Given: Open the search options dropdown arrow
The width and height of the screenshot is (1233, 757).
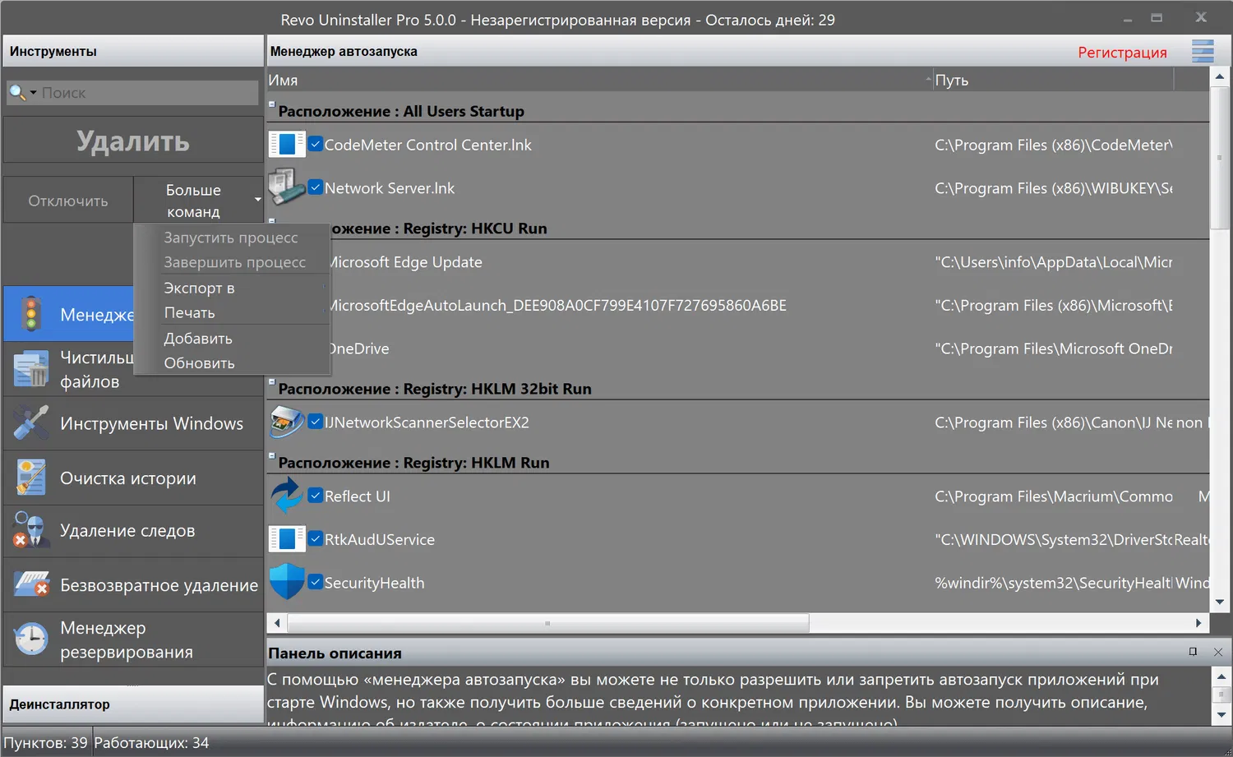Looking at the screenshot, I should [34, 93].
